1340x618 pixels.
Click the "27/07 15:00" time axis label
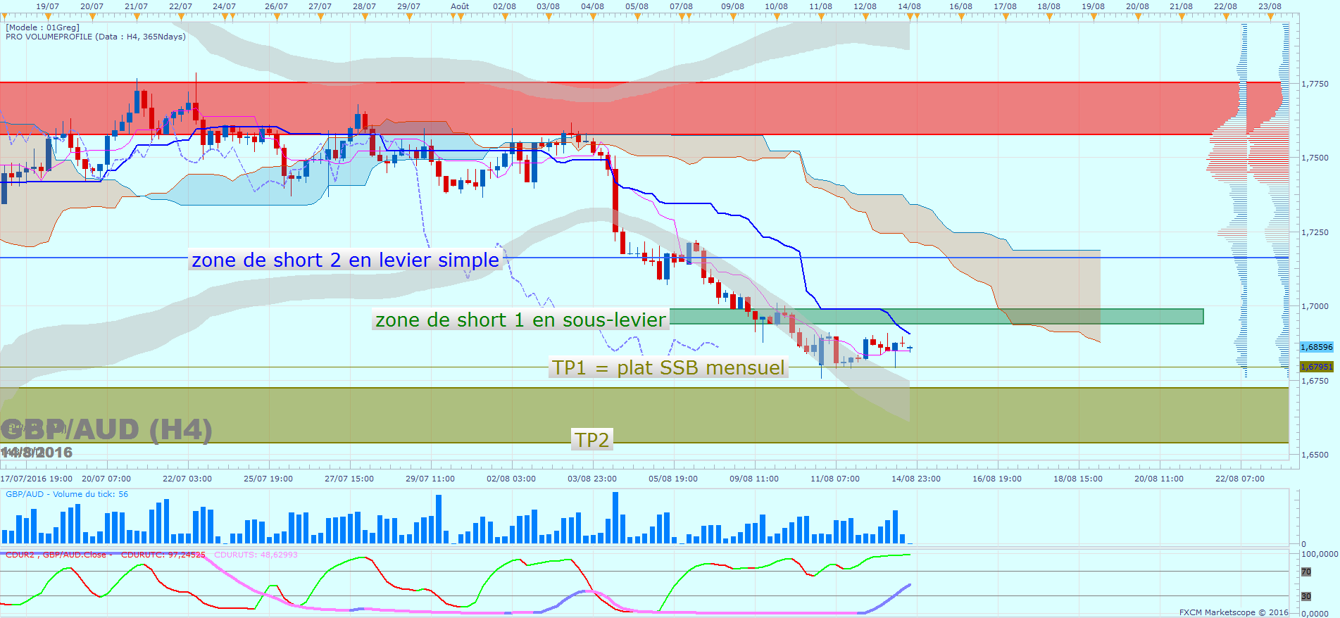349,479
